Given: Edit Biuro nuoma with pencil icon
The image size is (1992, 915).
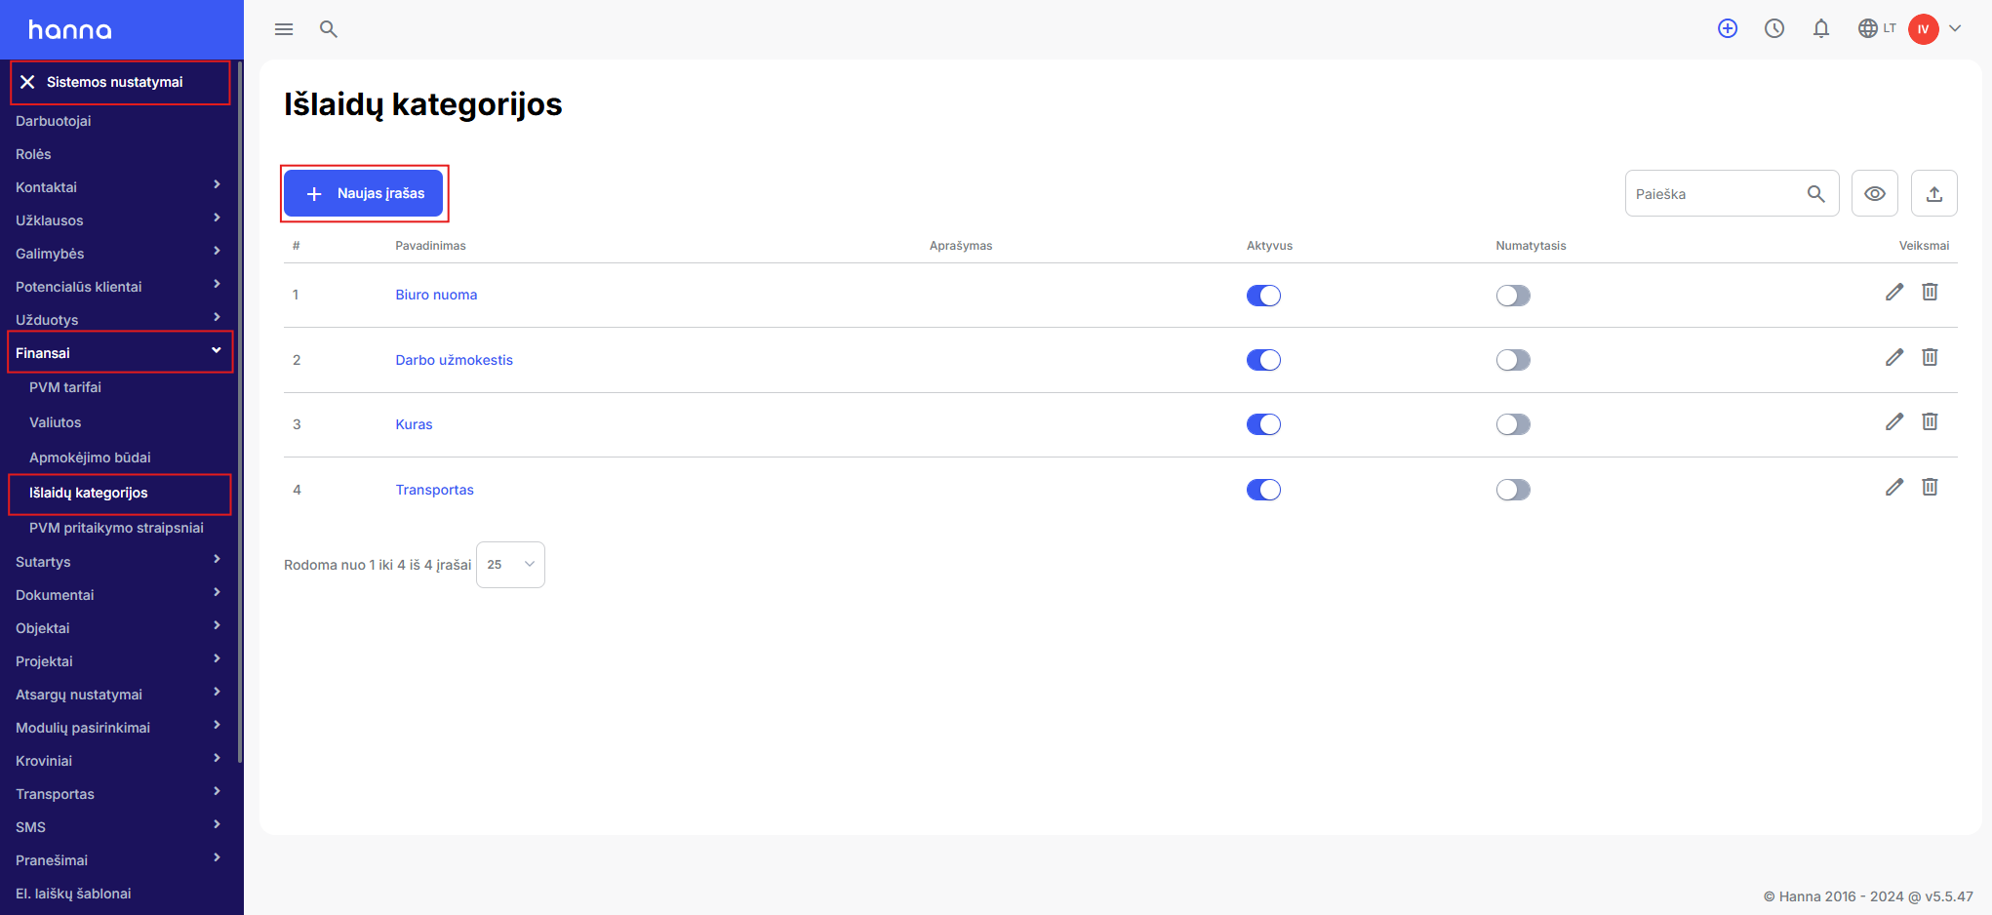Looking at the screenshot, I should click(x=1894, y=292).
